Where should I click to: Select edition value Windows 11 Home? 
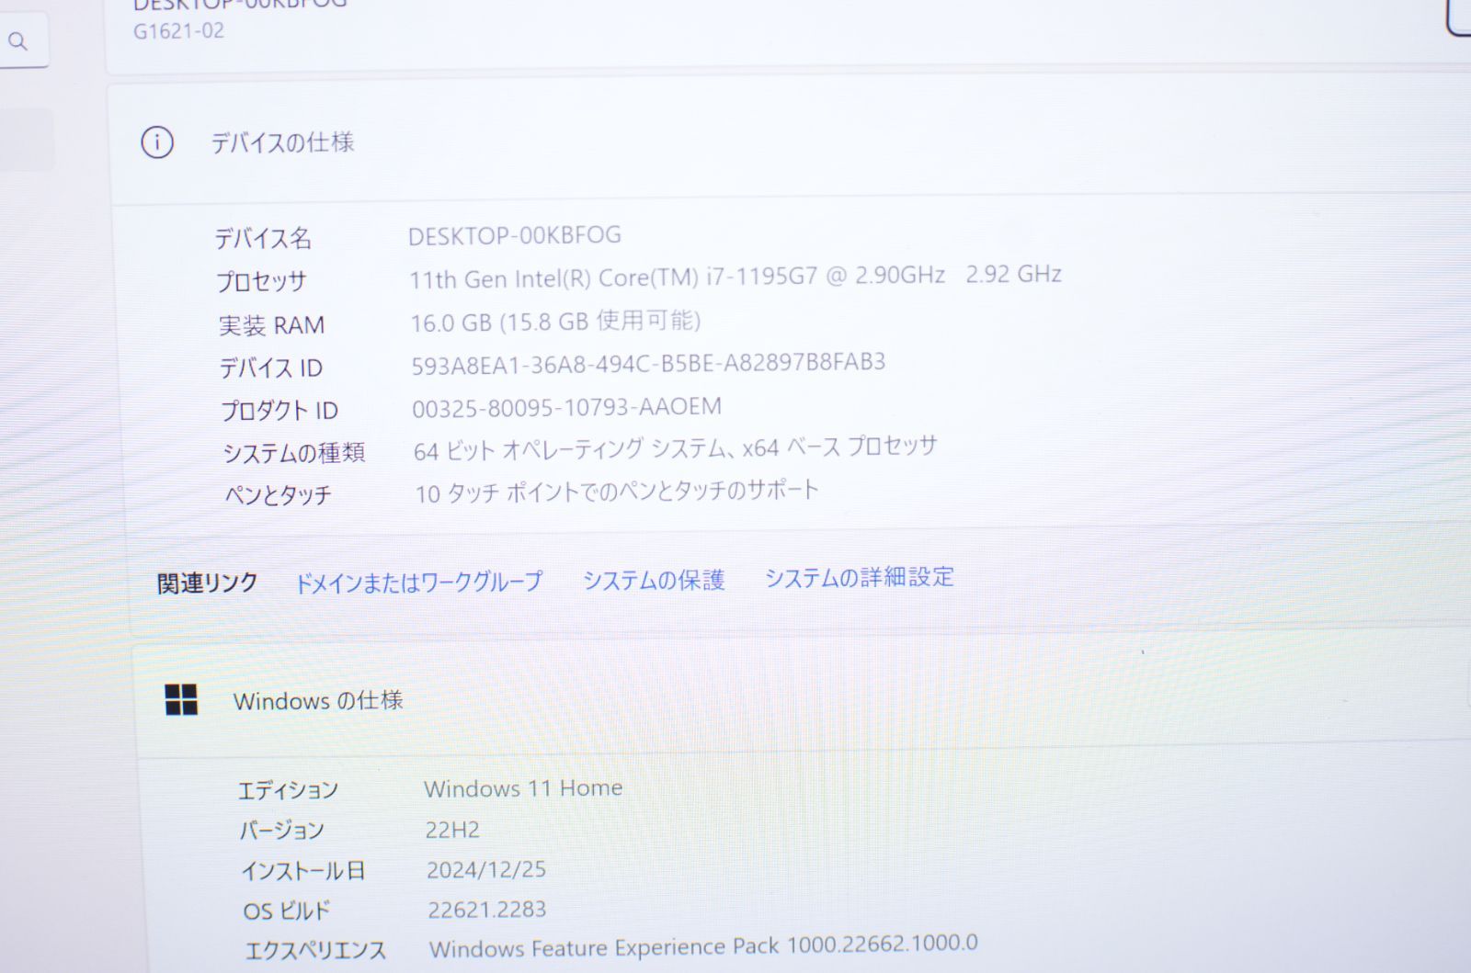pyautogui.click(x=523, y=788)
